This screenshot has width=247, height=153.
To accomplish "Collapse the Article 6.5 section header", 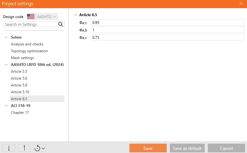I will pyautogui.click(x=76, y=15).
